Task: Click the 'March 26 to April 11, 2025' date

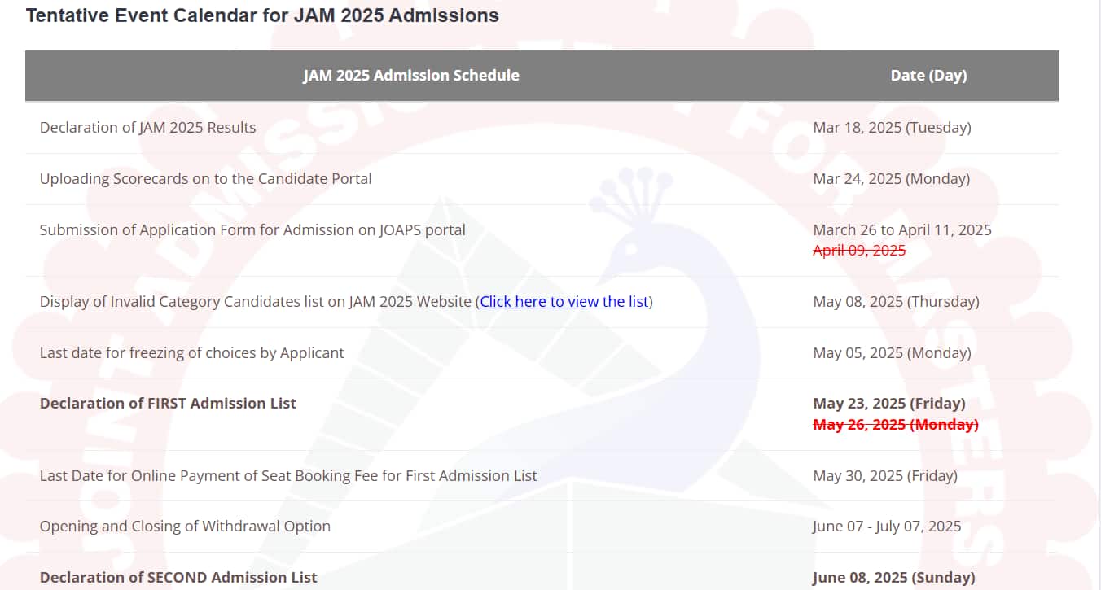Action: click(x=902, y=229)
